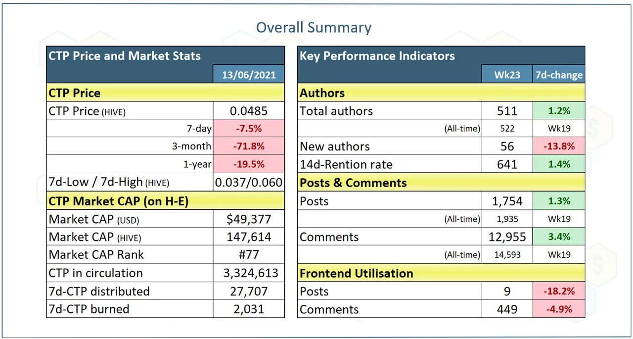Click the Frontend posts change '-18.2%'
Screen dimensions: 633x339
559,291
